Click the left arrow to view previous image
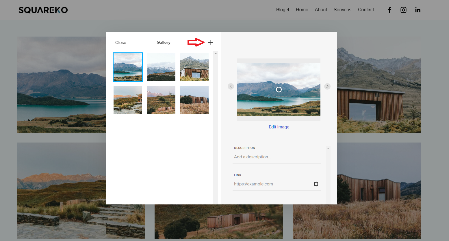Viewport: 449px width, 241px height. [x=231, y=86]
